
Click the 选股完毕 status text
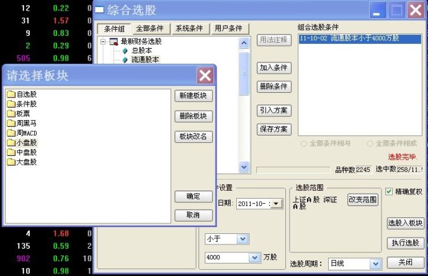pyautogui.click(x=402, y=157)
